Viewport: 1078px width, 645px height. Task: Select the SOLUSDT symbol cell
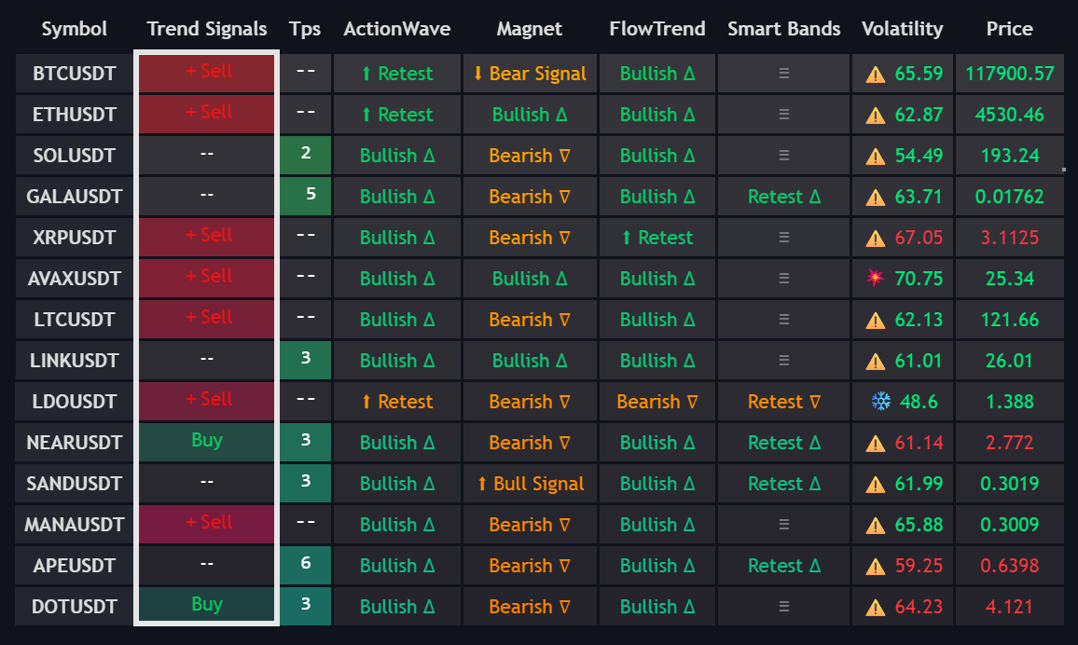tap(75, 156)
